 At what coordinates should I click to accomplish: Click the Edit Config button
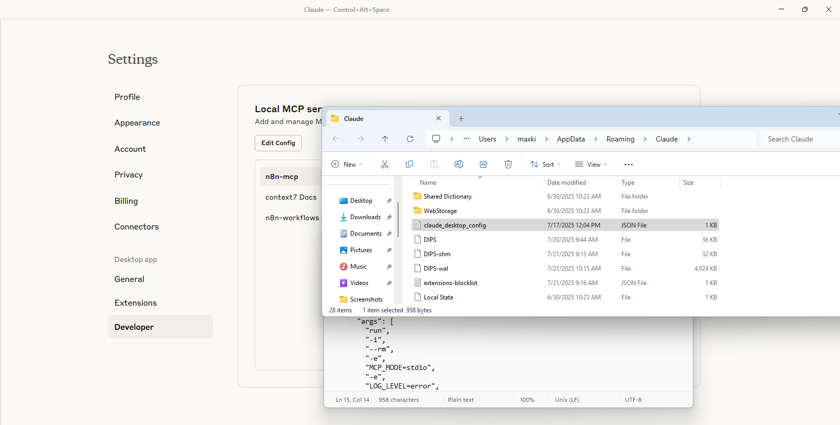click(x=278, y=143)
